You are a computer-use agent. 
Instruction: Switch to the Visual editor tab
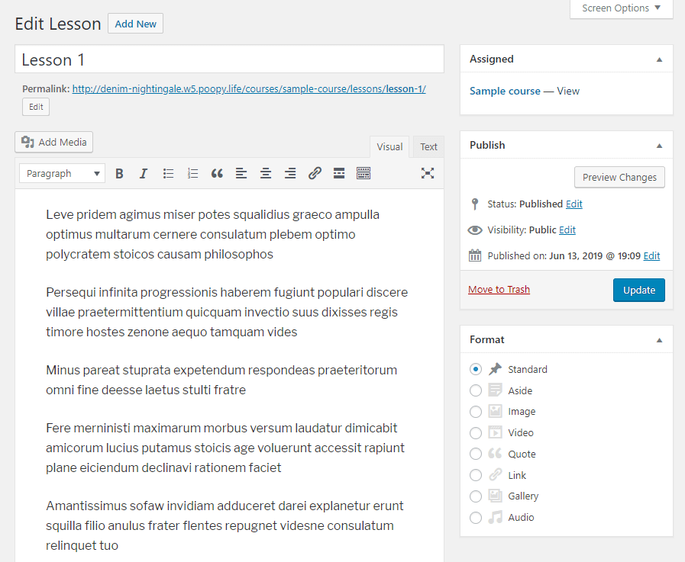[x=389, y=146]
